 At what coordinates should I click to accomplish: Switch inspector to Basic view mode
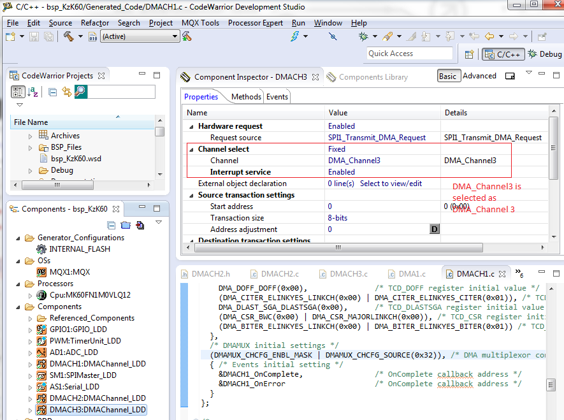pos(447,76)
